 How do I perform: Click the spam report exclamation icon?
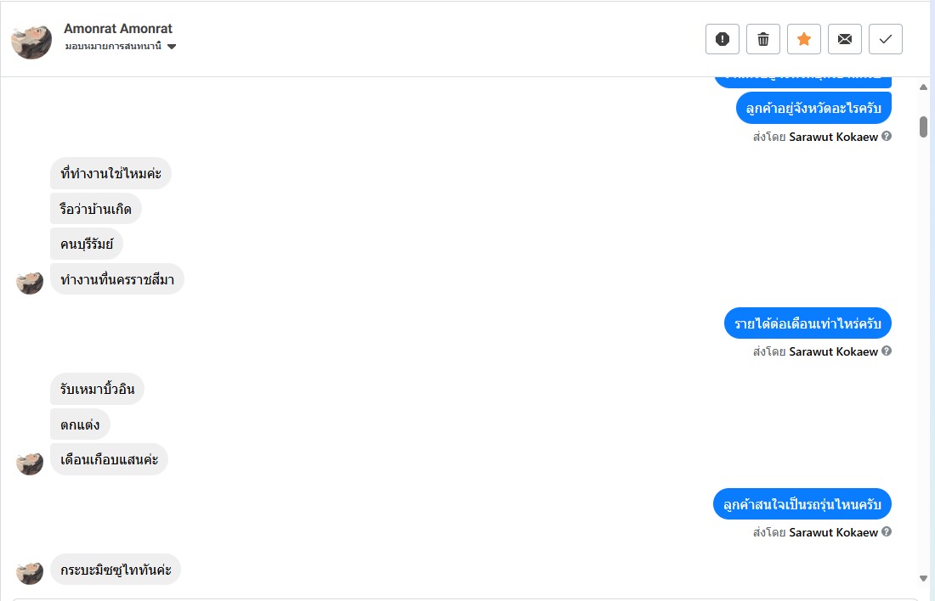click(x=722, y=39)
